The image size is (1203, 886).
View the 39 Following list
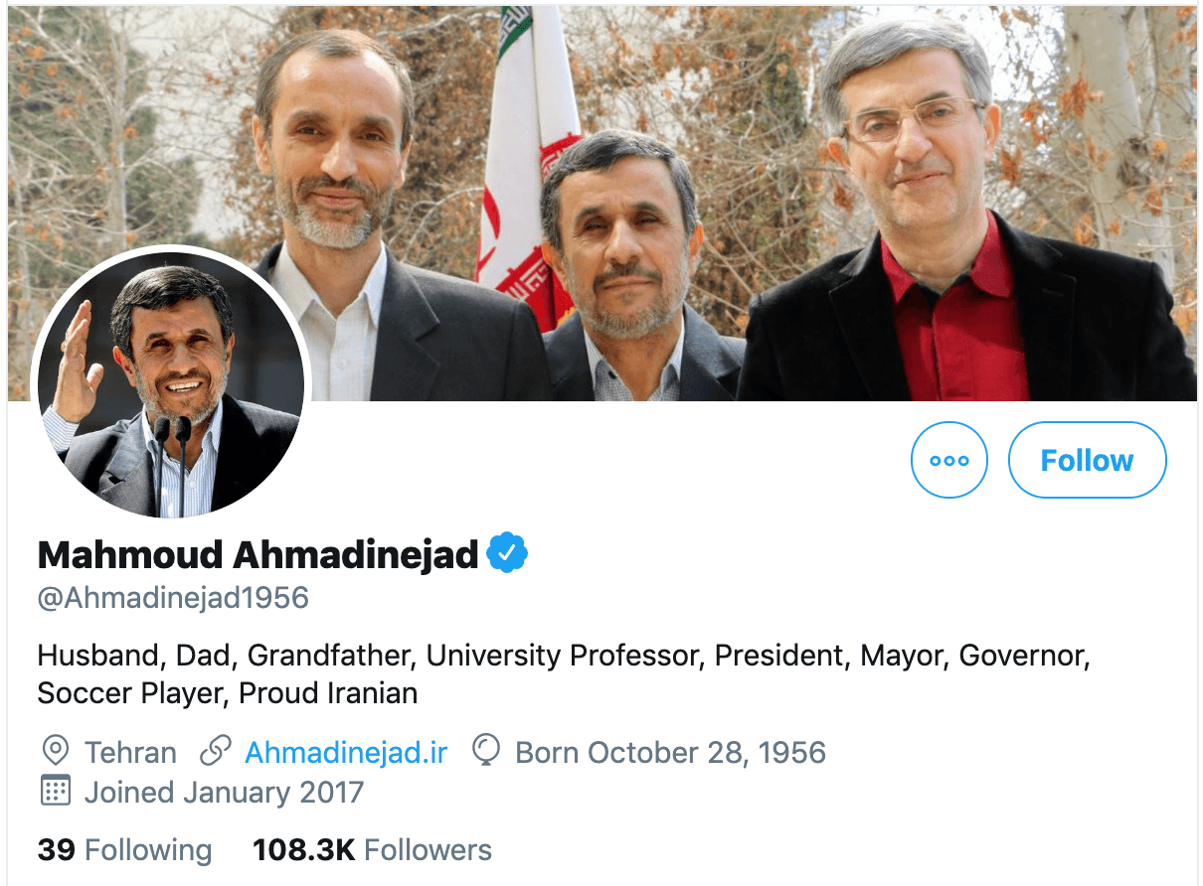125,850
